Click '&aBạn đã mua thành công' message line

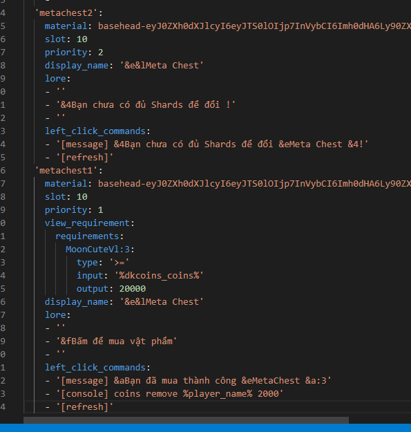[x=189, y=381]
